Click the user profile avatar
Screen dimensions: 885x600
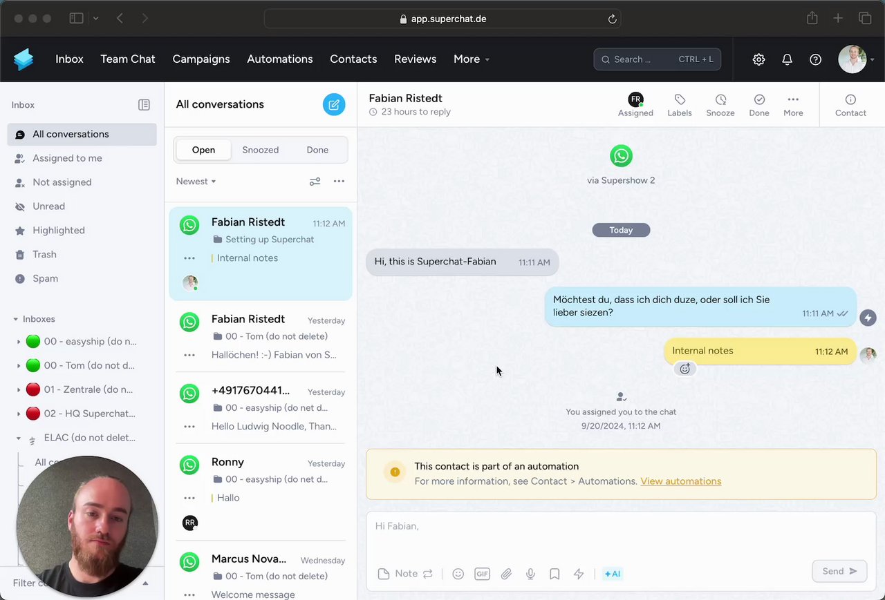pyautogui.click(x=853, y=59)
